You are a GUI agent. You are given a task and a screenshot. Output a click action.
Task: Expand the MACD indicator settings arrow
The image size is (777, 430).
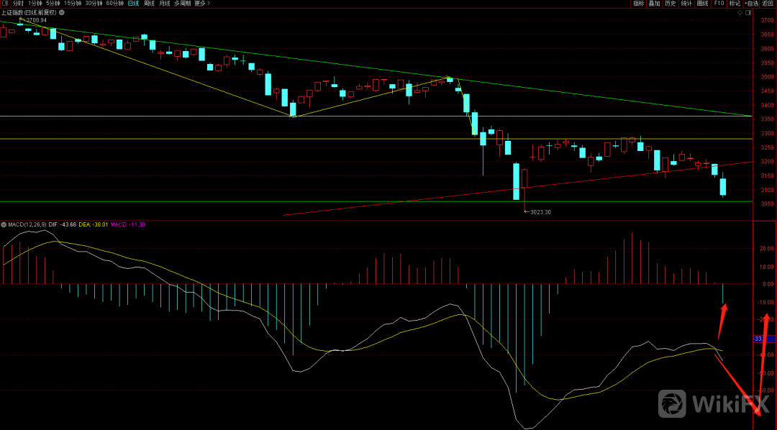(4, 224)
